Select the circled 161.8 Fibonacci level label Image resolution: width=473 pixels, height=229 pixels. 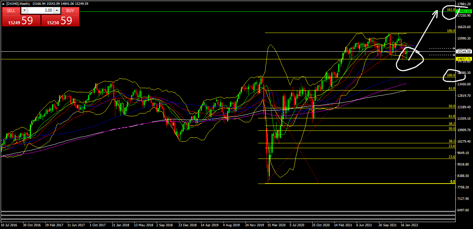point(450,10)
